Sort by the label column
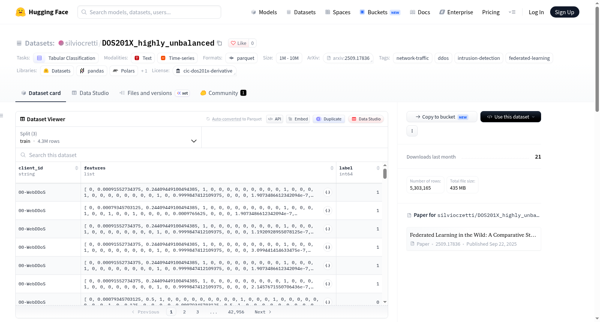Screen dimensions: 600x322 coord(378,168)
